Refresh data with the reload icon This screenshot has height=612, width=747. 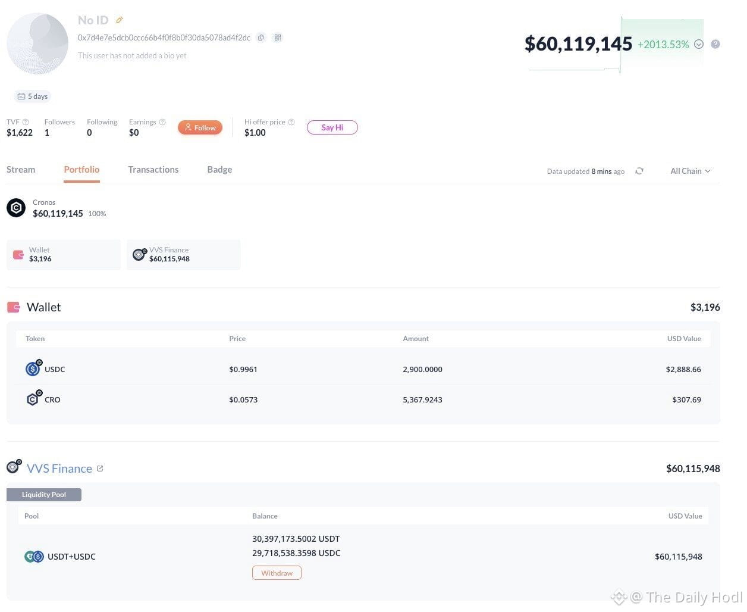[639, 171]
